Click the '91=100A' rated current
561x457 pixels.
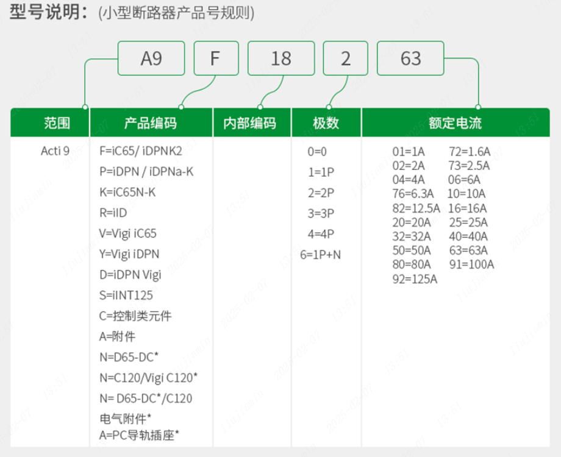[472, 264]
